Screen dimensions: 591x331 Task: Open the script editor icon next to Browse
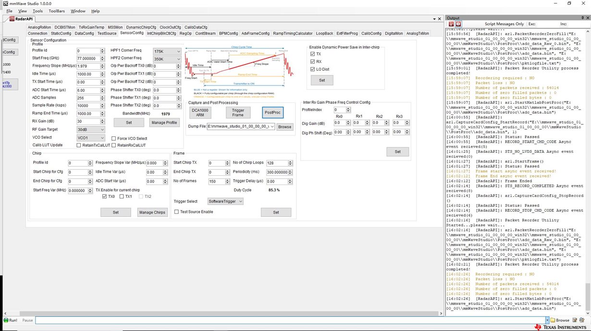574,320
